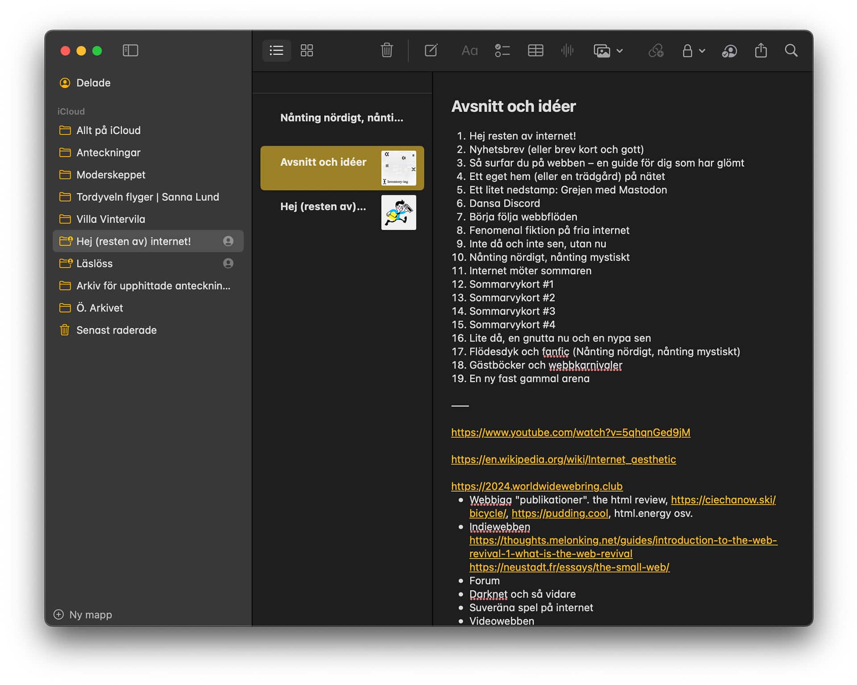Click the link-note icon in the toolbar
Screen dimensions: 857x685
[x=656, y=51]
